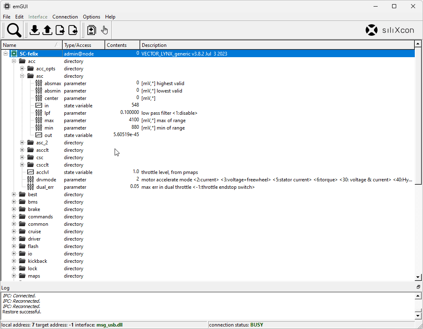The width and height of the screenshot is (423, 329).
Task: Collapse the SC-felix root node
Action: click(x=5, y=53)
